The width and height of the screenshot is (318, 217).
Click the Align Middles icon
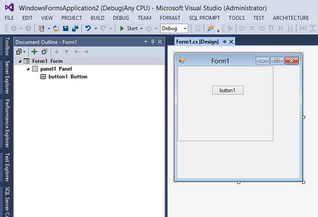[281, 28]
